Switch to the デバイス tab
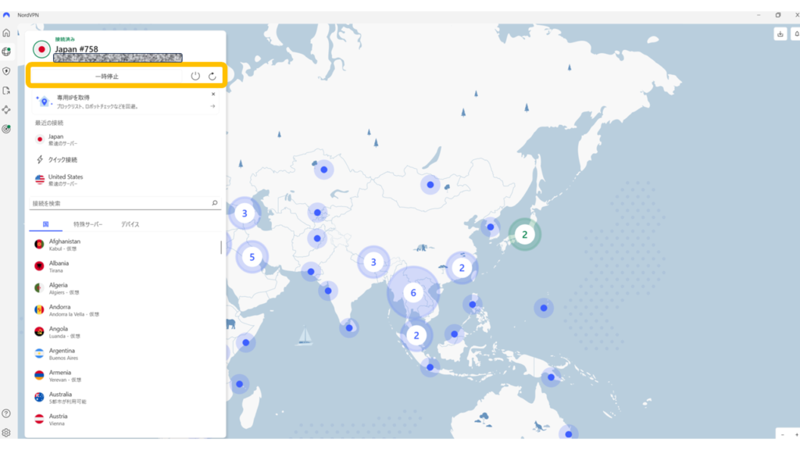Screen dimensions: 800x450 tap(130, 224)
